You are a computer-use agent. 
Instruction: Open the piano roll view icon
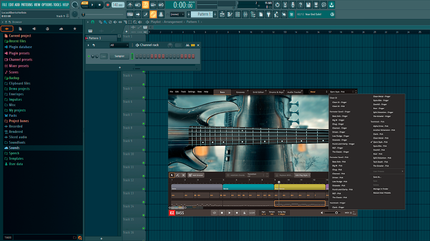point(230,14)
